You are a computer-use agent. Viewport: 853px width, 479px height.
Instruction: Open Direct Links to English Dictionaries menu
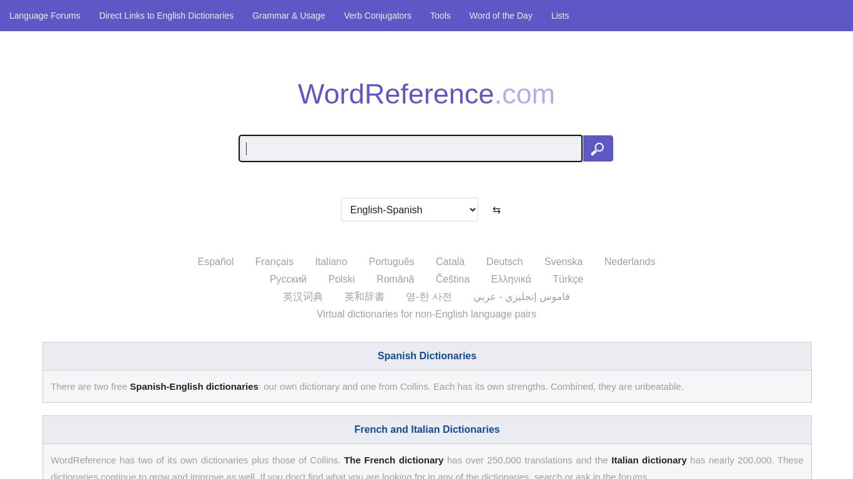pyautogui.click(x=166, y=16)
